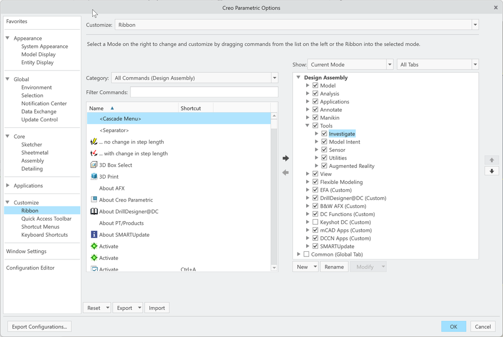
Task: Open the Category dropdown list
Action: [x=274, y=78]
